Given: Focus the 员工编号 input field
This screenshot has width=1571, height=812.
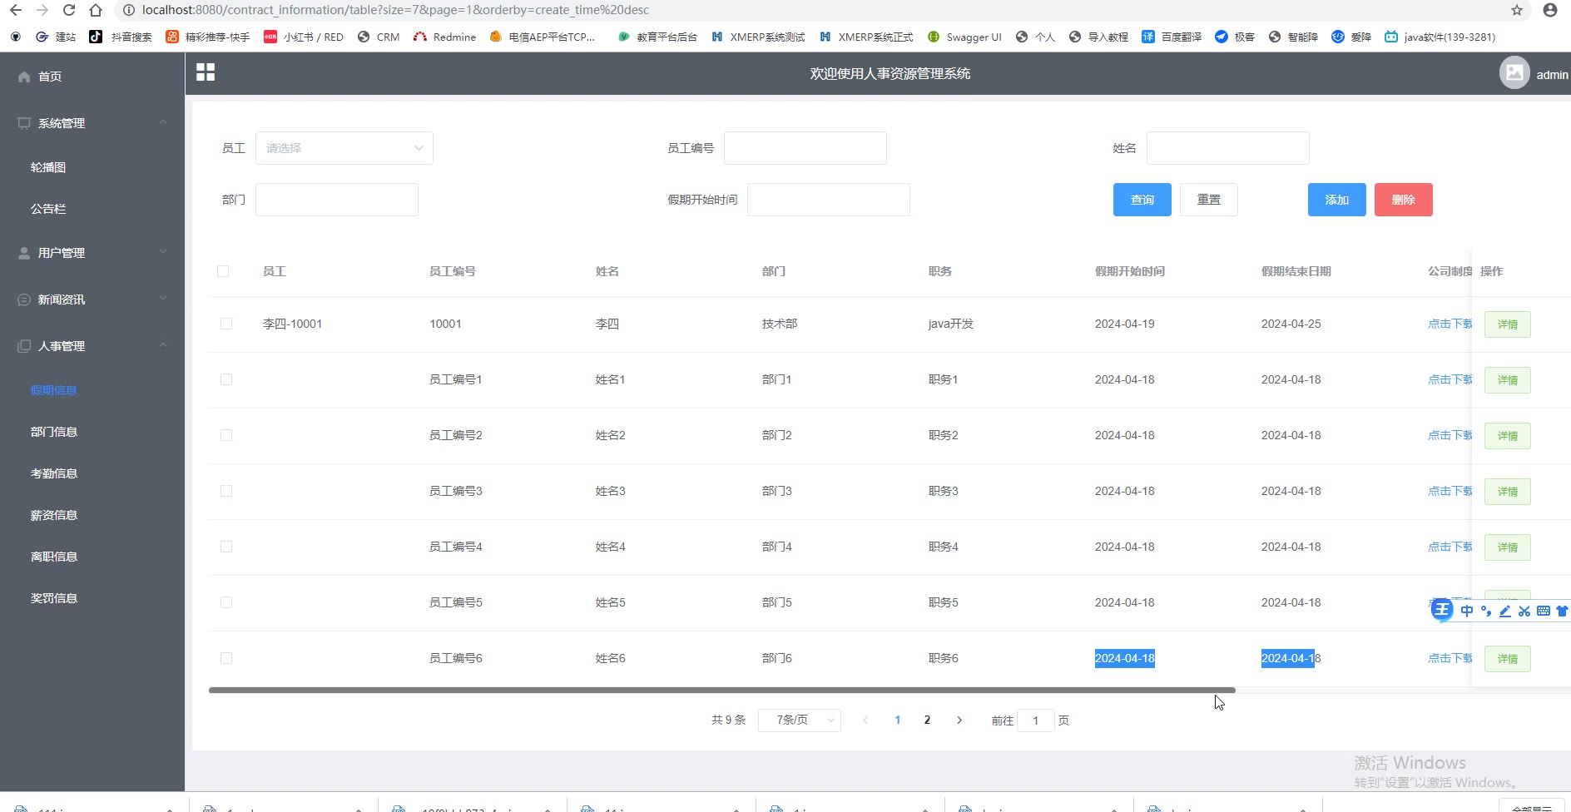Looking at the screenshot, I should (x=805, y=148).
